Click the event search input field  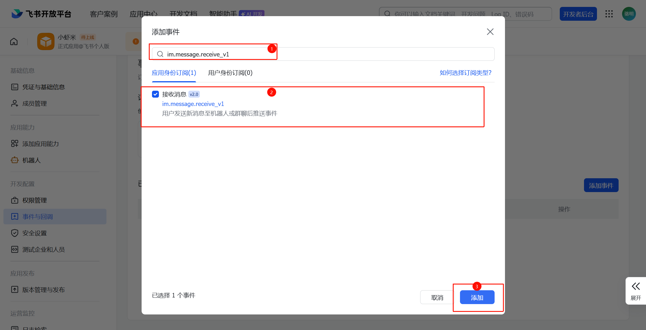pos(323,54)
